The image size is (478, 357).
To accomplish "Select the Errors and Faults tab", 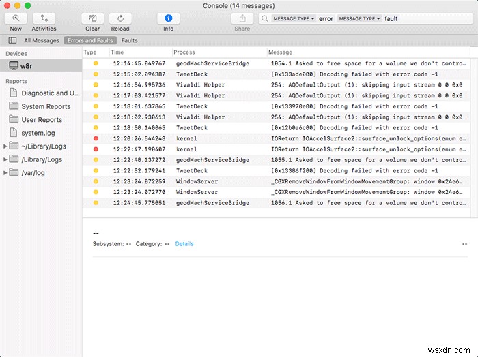I will [91, 41].
